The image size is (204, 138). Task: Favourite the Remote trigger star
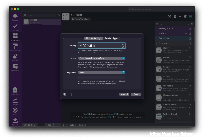[189, 58]
